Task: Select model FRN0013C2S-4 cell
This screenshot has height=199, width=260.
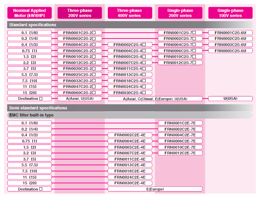Action: [130, 75]
